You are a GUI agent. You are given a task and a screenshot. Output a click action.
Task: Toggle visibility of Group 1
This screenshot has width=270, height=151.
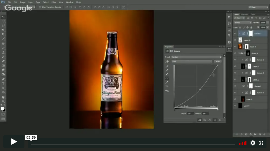pyautogui.click(x=235, y=53)
